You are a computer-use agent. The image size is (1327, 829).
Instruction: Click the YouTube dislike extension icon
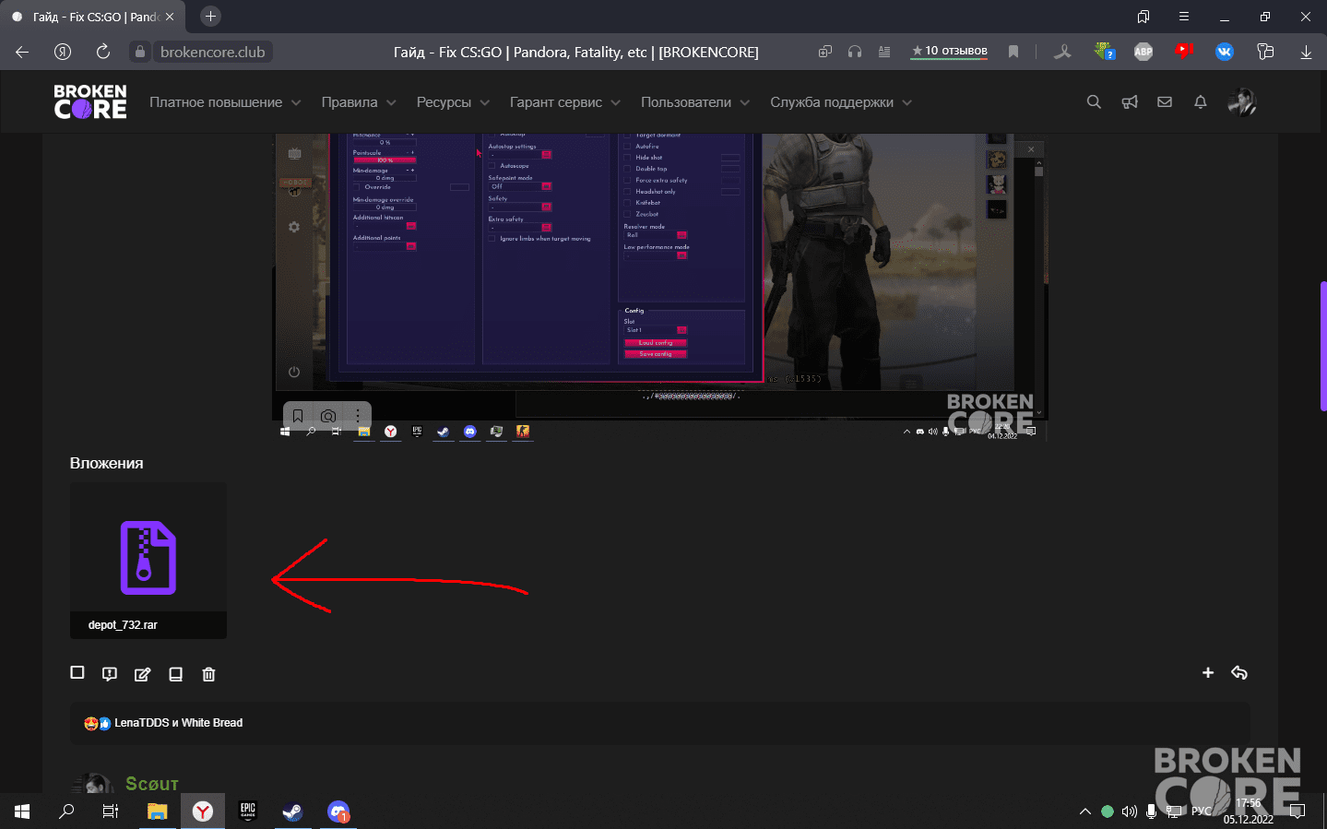[x=1184, y=52]
